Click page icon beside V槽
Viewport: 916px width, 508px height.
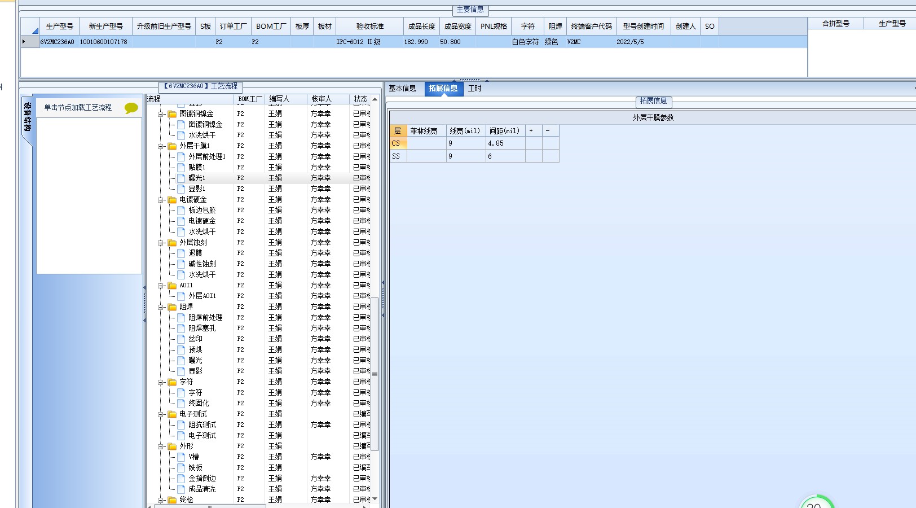(x=181, y=457)
